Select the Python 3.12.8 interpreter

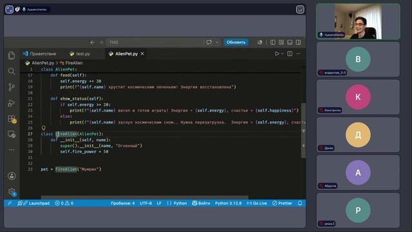coord(229,204)
